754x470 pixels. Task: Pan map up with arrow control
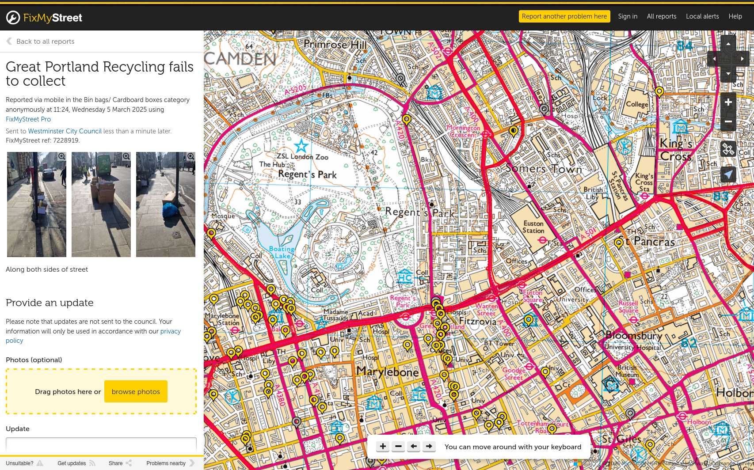pos(728,43)
